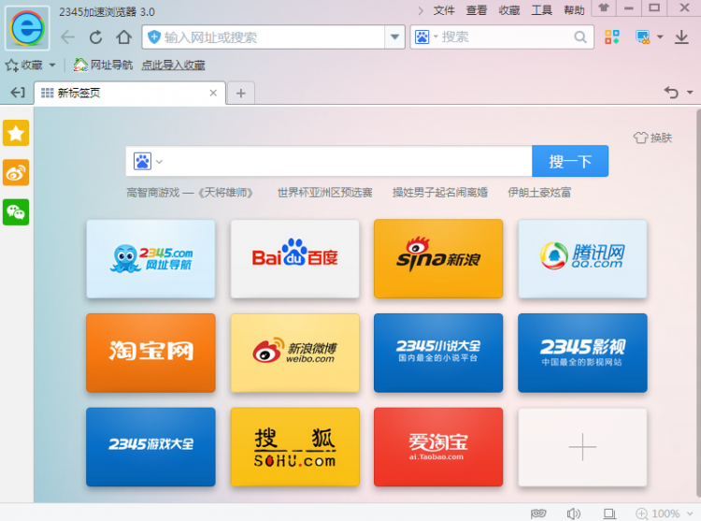Toggle the status bar sound speaker icon
The width and height of the screenshot is (701, 521).
574,514
